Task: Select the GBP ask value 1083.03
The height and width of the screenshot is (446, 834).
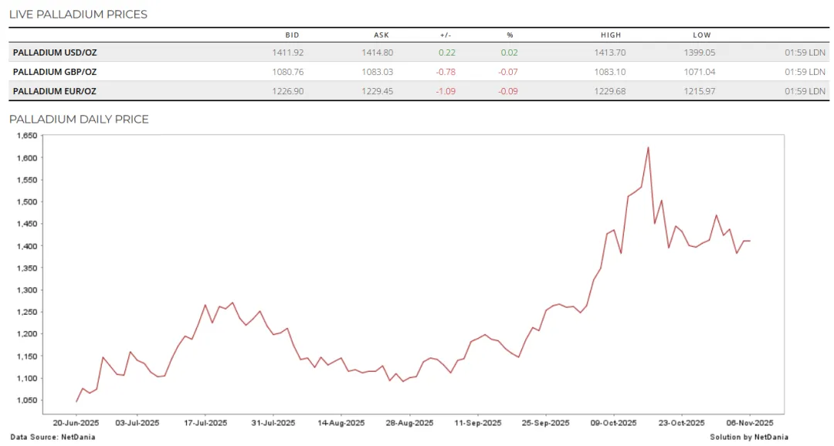Action: 378,72
